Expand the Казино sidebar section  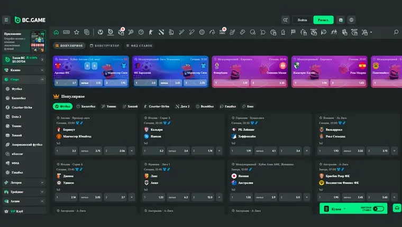coord(24,70)
